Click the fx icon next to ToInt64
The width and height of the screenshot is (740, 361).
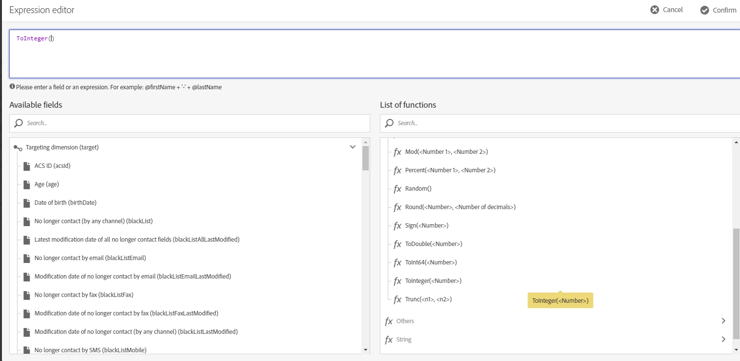pos(397,263)
